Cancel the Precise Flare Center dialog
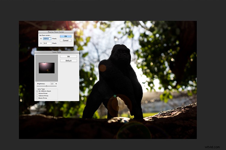 click(x=66, y=40)
